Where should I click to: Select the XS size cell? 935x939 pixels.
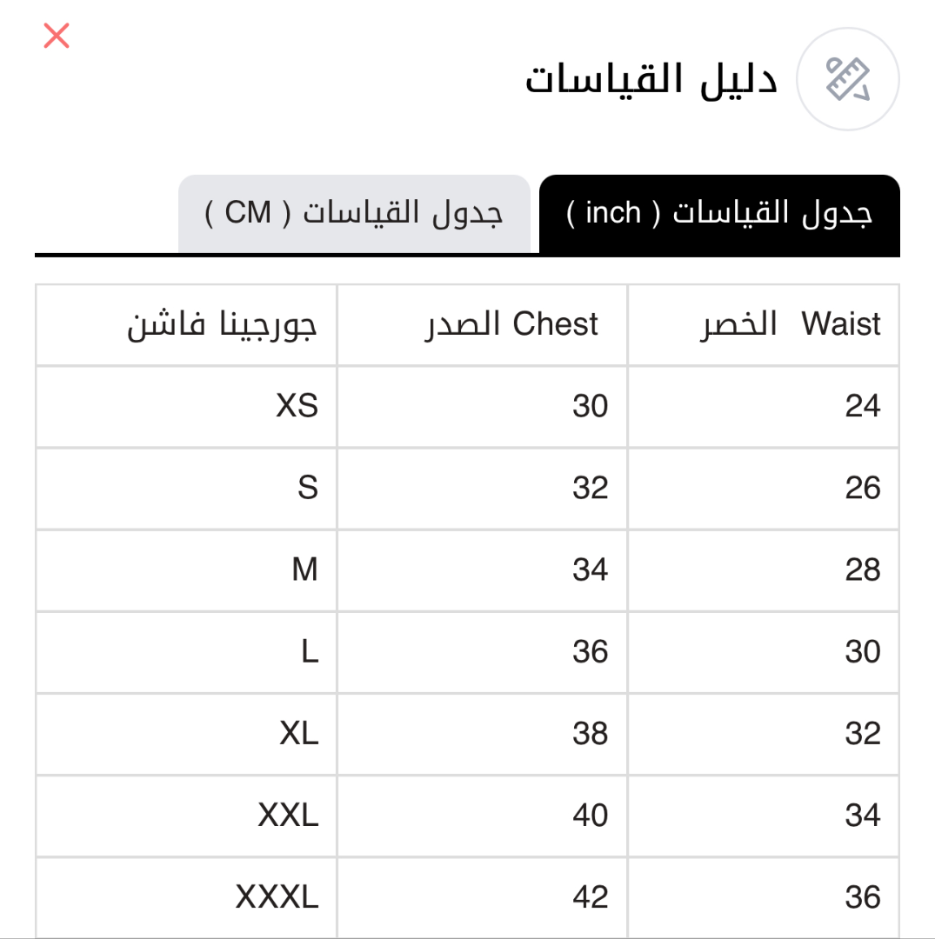tap(297, 406)
